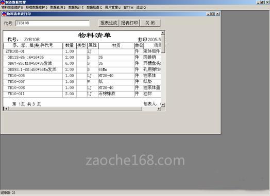The height and width of the screenshot is (196, 270).
Task: Open the 数据统计 menu
Action: point(76,7)
